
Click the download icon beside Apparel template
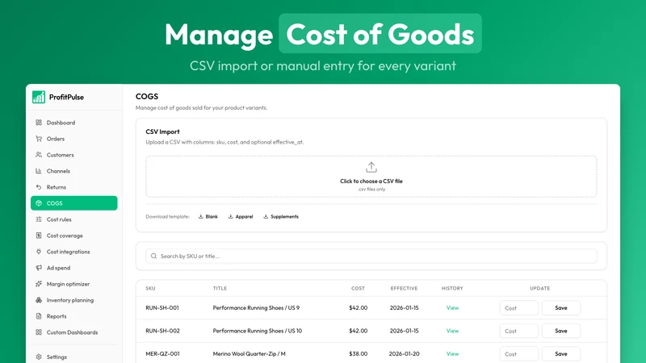(x=231, y=216)
